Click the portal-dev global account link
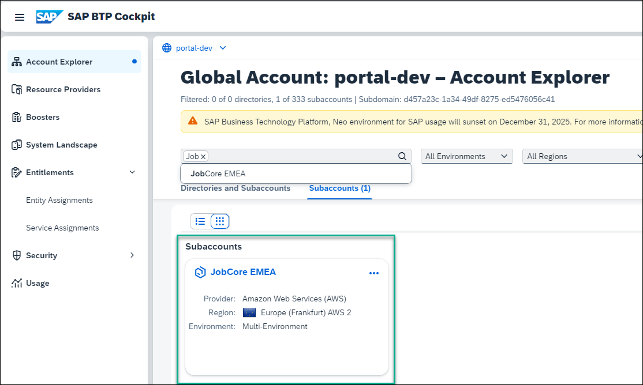 (x=194, y=48)
